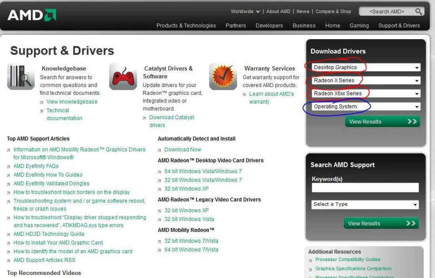This screenshot has height=278, width=435.
Task: Open AMD Support Articles RSS link
Action: click(x=44, y=260)
